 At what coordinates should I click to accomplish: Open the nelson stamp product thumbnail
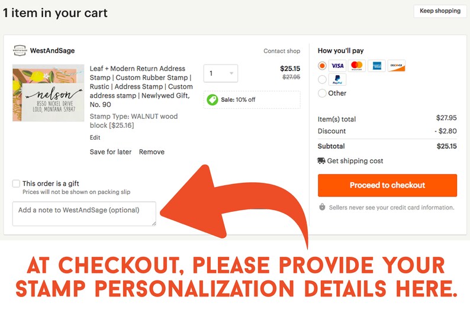[x=49, y=93]
